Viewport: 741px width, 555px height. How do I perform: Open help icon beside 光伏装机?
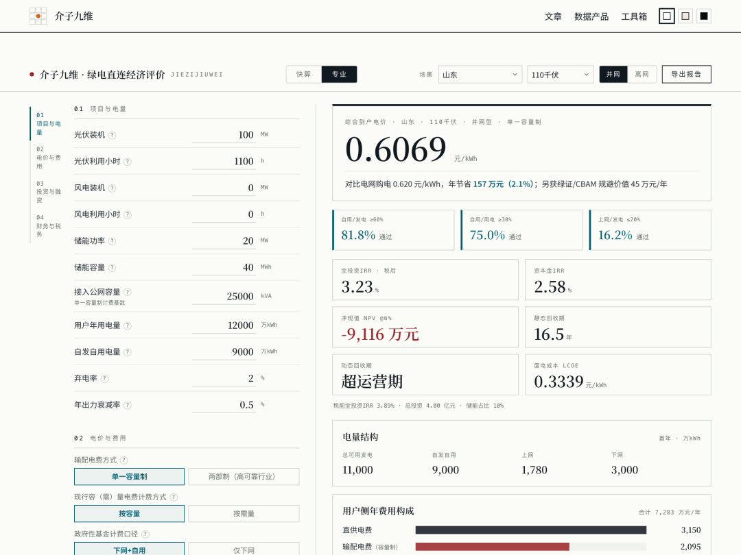coord(112,135)
